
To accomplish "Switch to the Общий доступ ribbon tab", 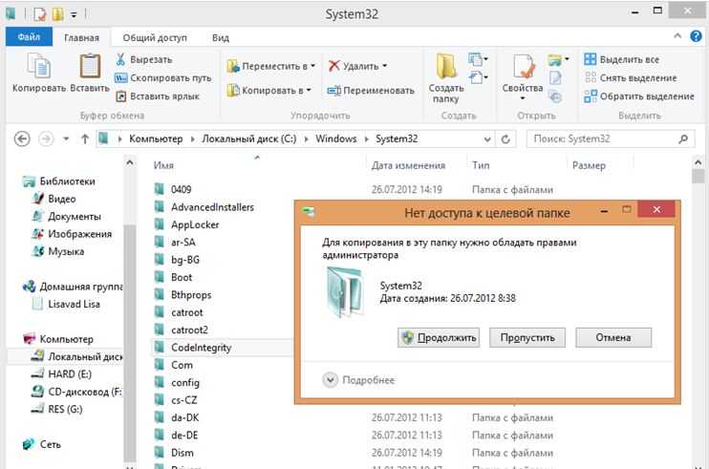I will (x=155, y=38).
